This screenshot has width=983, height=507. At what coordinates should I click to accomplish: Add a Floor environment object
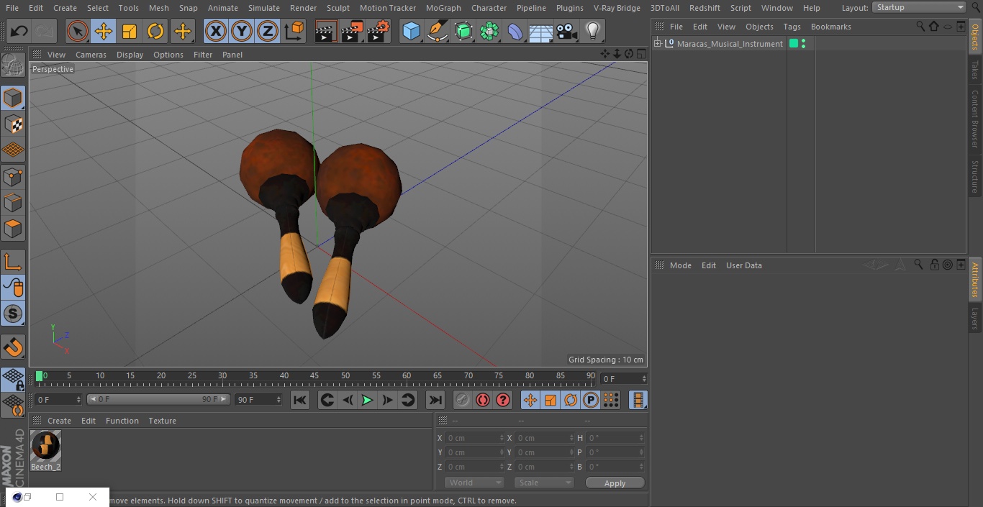click(541, 31)
